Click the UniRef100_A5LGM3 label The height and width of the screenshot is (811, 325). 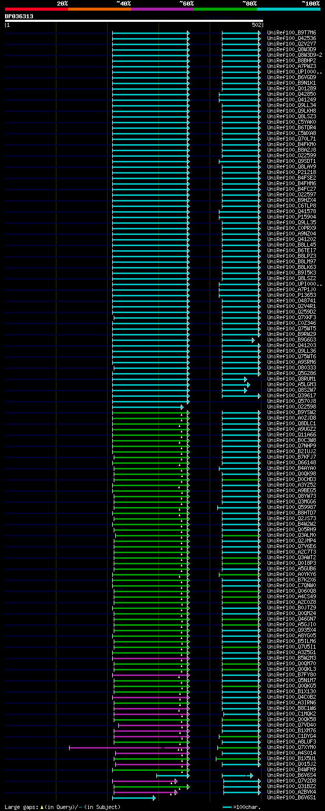[291, 384]
